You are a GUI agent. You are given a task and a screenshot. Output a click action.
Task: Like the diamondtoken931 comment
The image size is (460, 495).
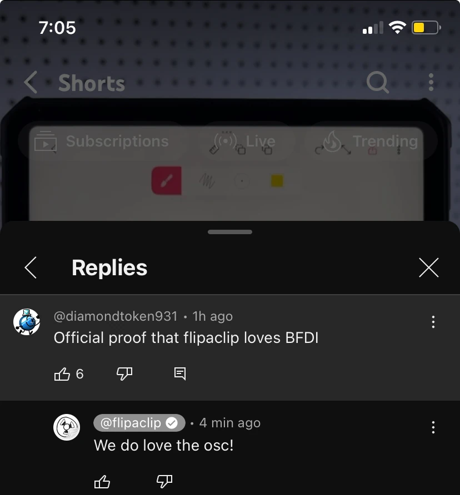pos(62,374)
